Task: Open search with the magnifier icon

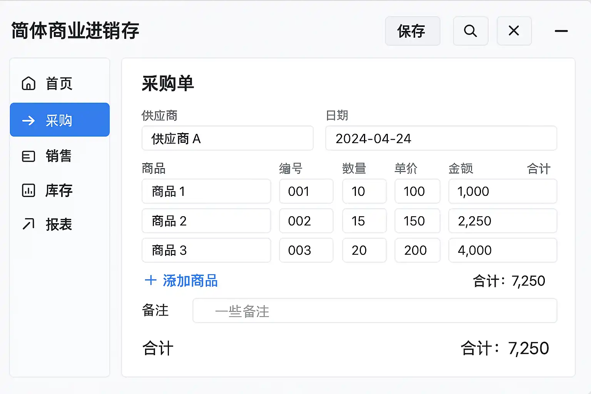Action: [470, 31]
